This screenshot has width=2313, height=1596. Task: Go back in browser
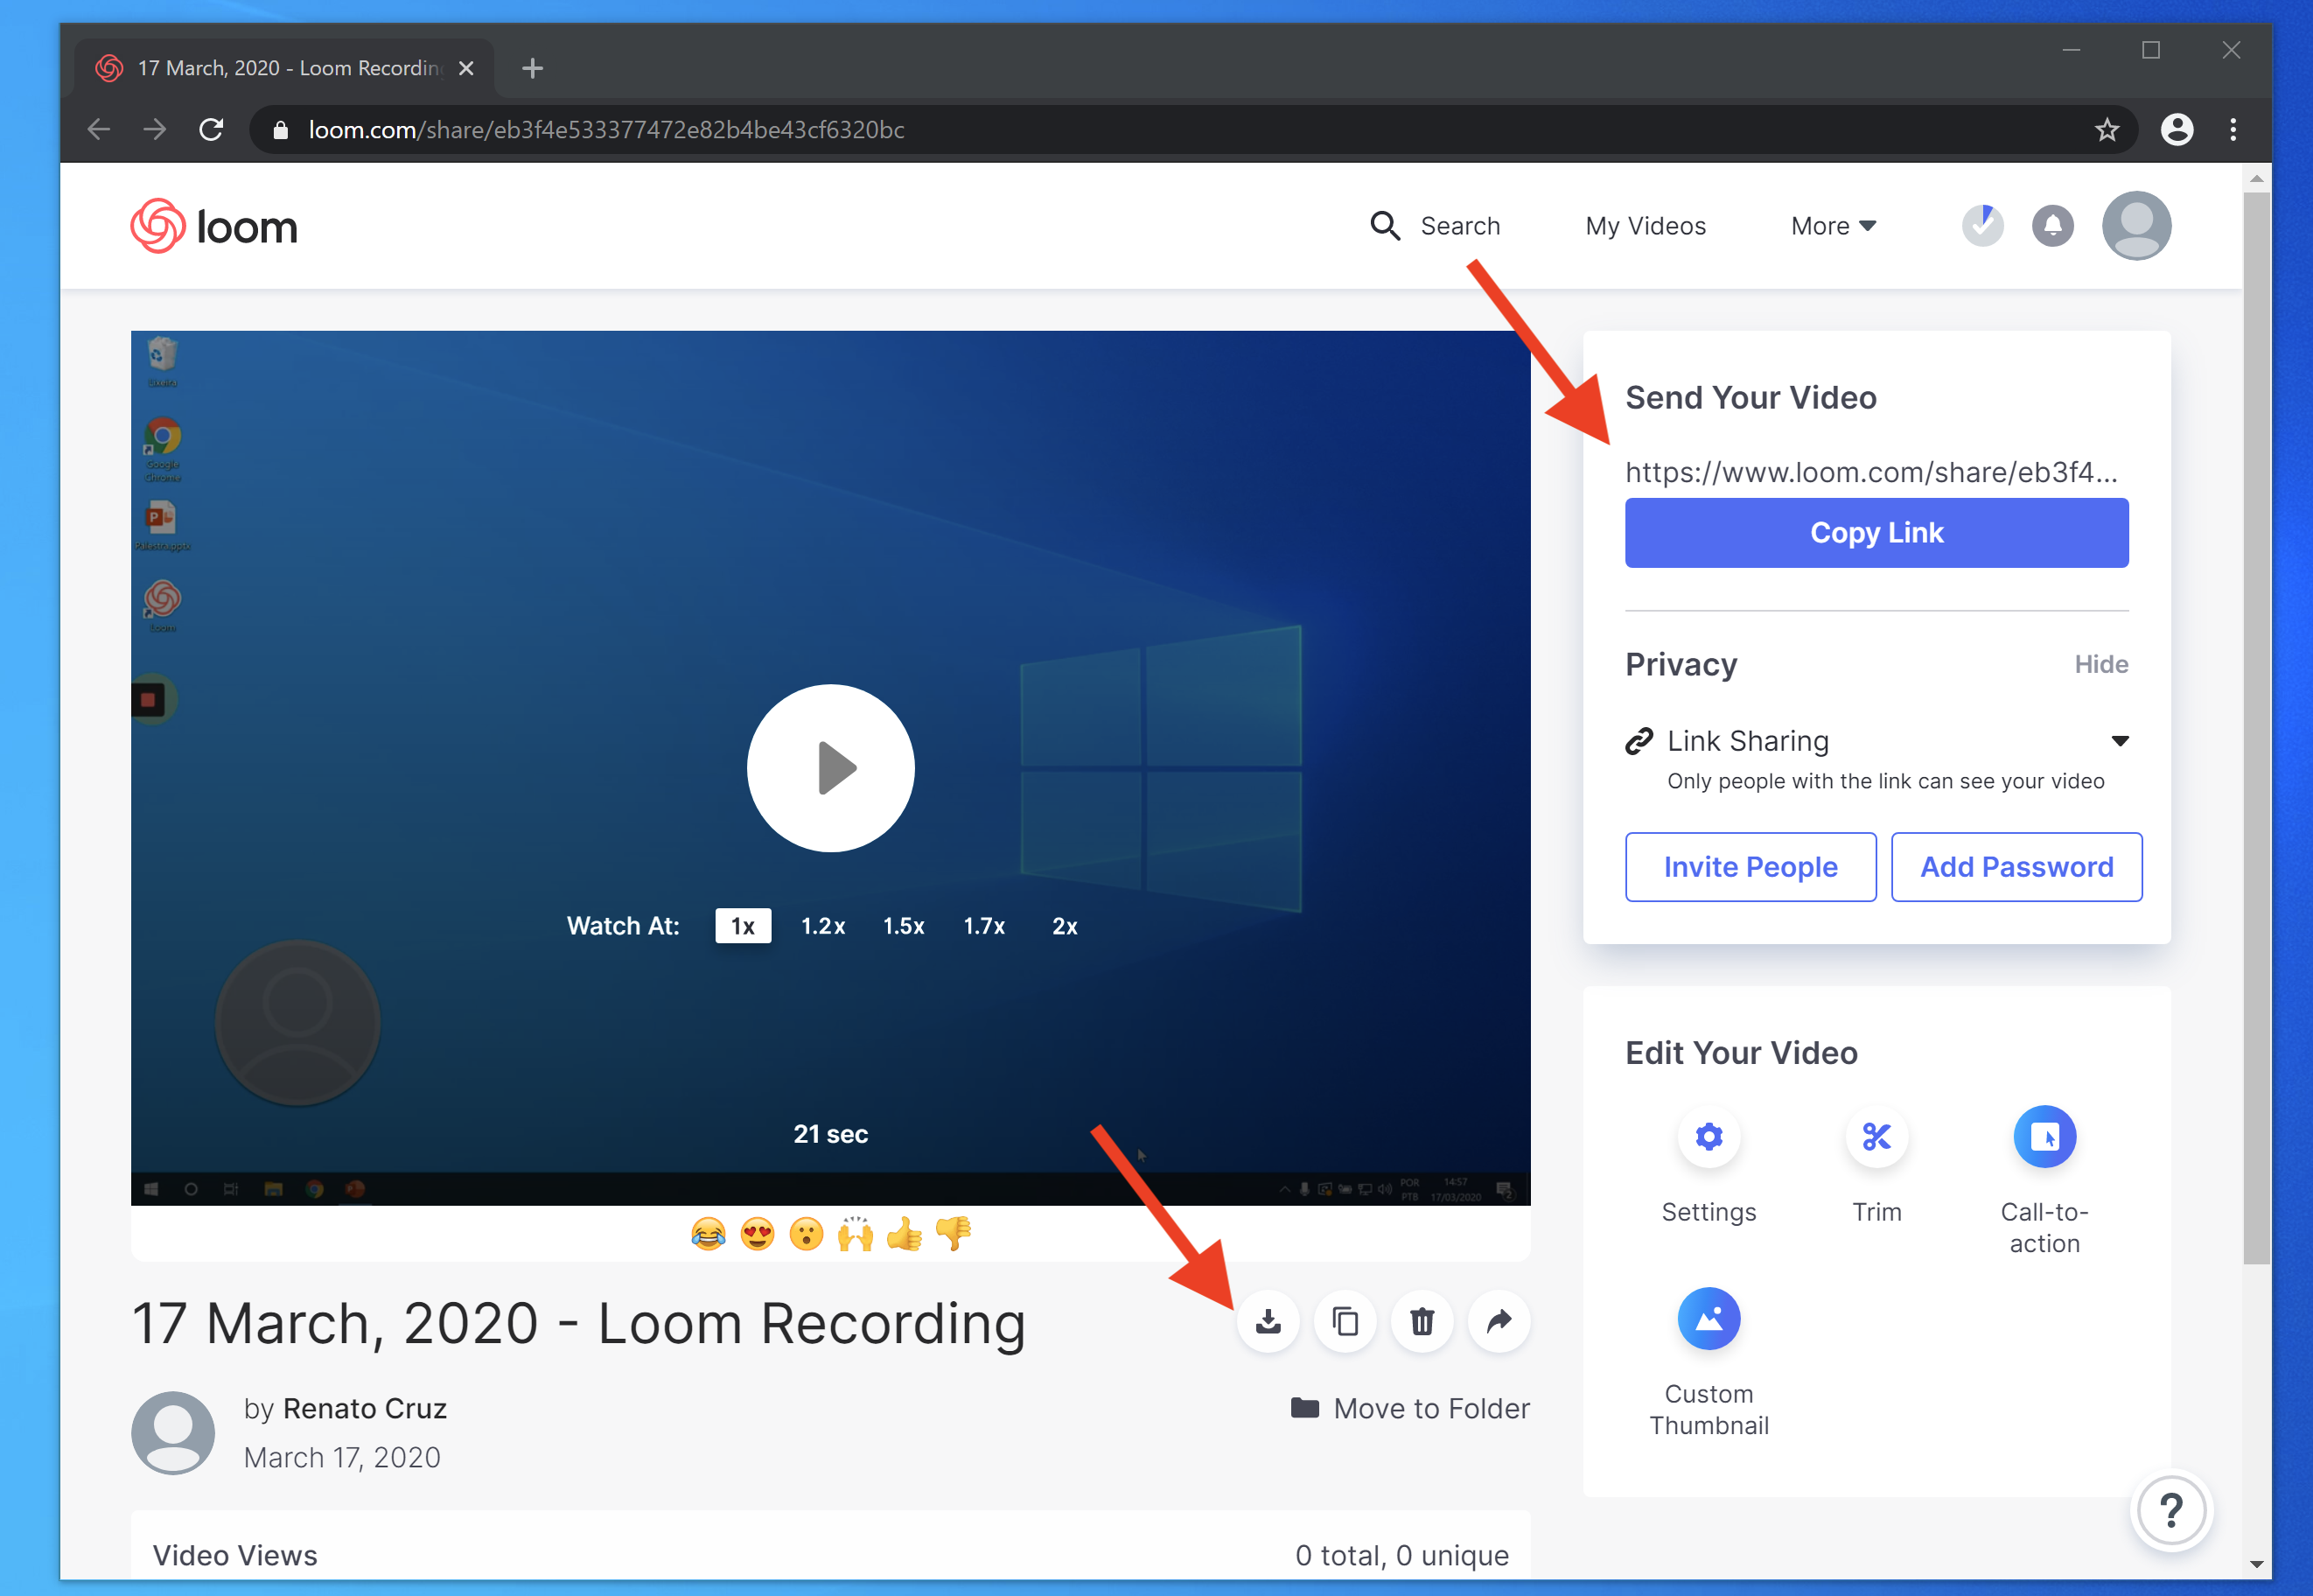[99, 130]
